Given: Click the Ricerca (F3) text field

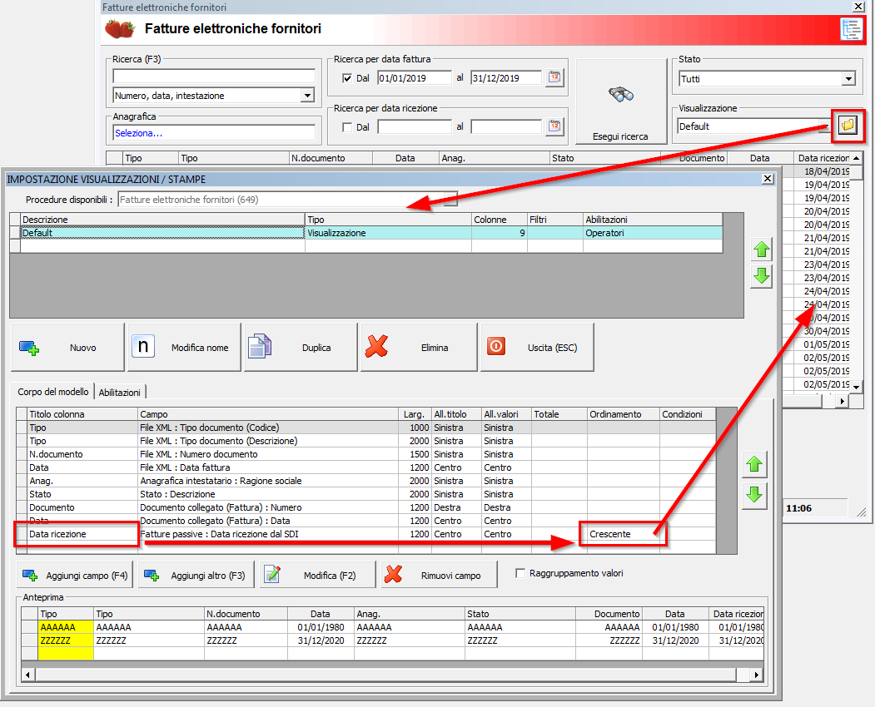Looking at the screenshot, I should click(x=214, y=76).
